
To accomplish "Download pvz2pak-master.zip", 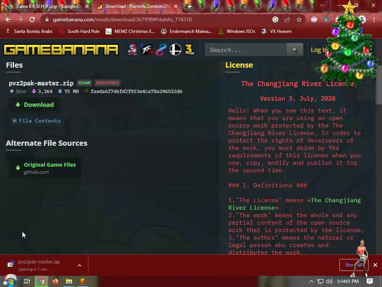I will point(35,105).
